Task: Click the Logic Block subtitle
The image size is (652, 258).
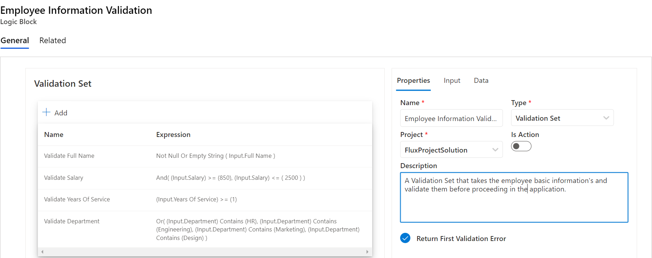Action: (18, 22)
